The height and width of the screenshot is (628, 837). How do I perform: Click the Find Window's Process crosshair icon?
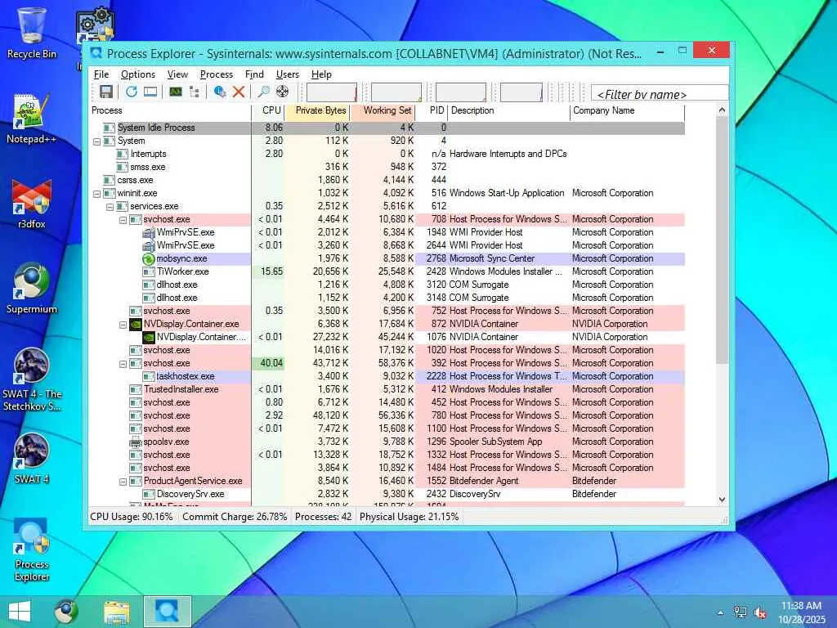pyautogui.click(x=282, y=92)
